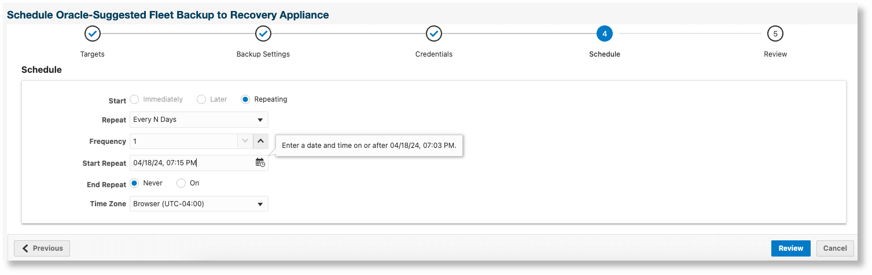Click the Backup Settings step checkmark icon
872x275 pixels.
click(x=263, y=34)
